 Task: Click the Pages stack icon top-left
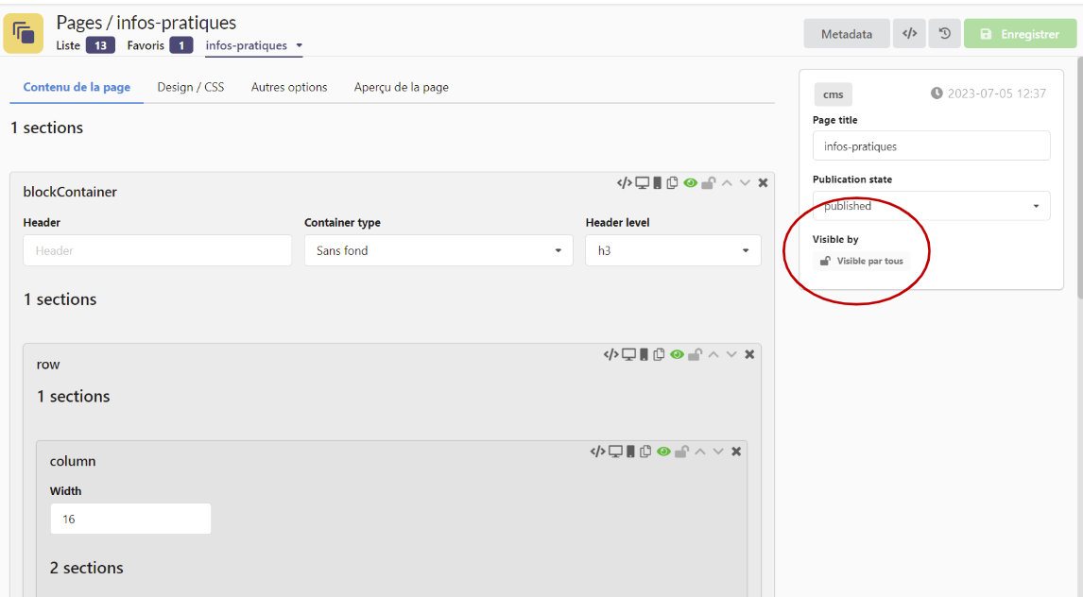[24, 33]
